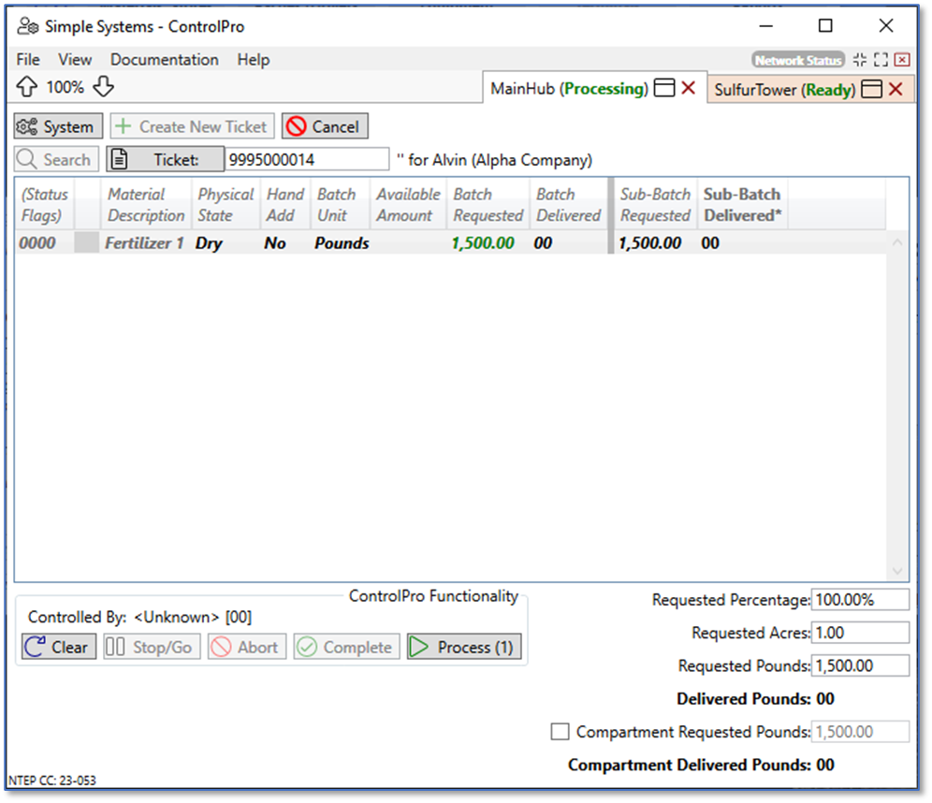The width and height of the screenshot is (932, 803).
Task: Click the zoom in up arrow
Action: [x=27, y=88]
